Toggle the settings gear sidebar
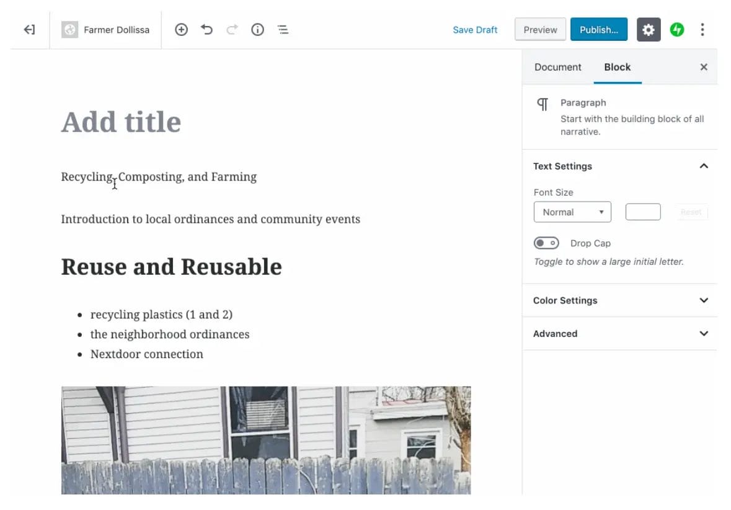 [x=649, y=29]
